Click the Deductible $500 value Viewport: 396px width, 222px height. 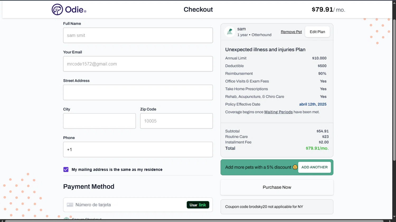(322, 66)
